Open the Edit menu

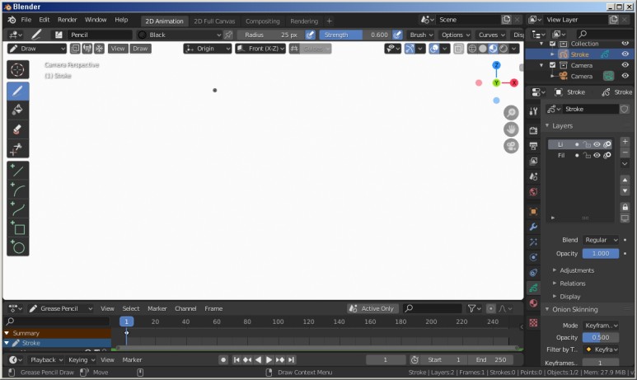[x=44, y=20]
